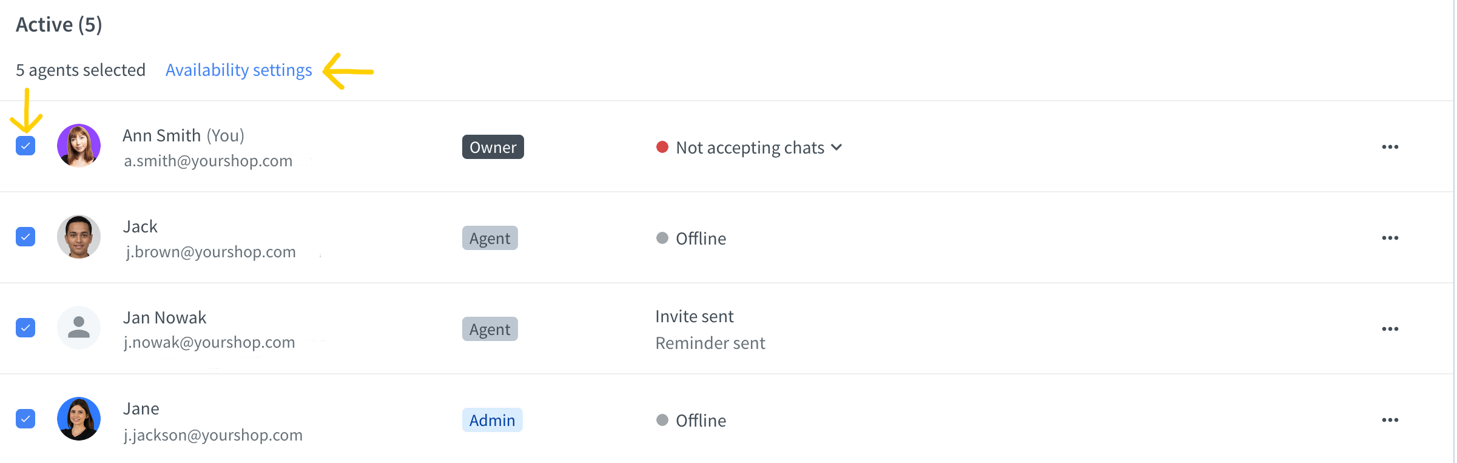Click Jane's profile photo

point(79,419)
